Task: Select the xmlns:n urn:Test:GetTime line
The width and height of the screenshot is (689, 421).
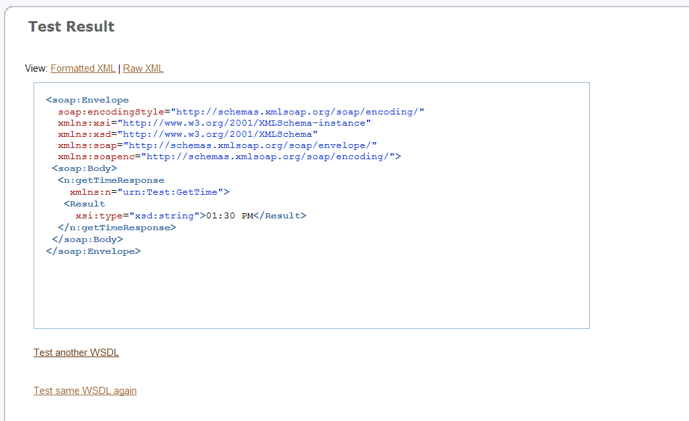Action: click(149, 193)
